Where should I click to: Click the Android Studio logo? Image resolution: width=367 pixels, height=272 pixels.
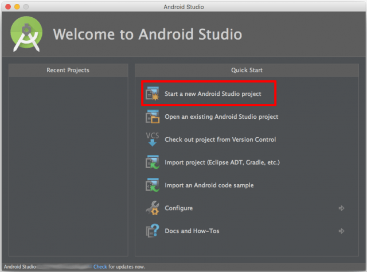coord(26,34)
